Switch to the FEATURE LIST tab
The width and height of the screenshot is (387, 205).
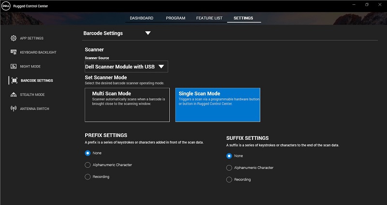[x=209, y=18]
